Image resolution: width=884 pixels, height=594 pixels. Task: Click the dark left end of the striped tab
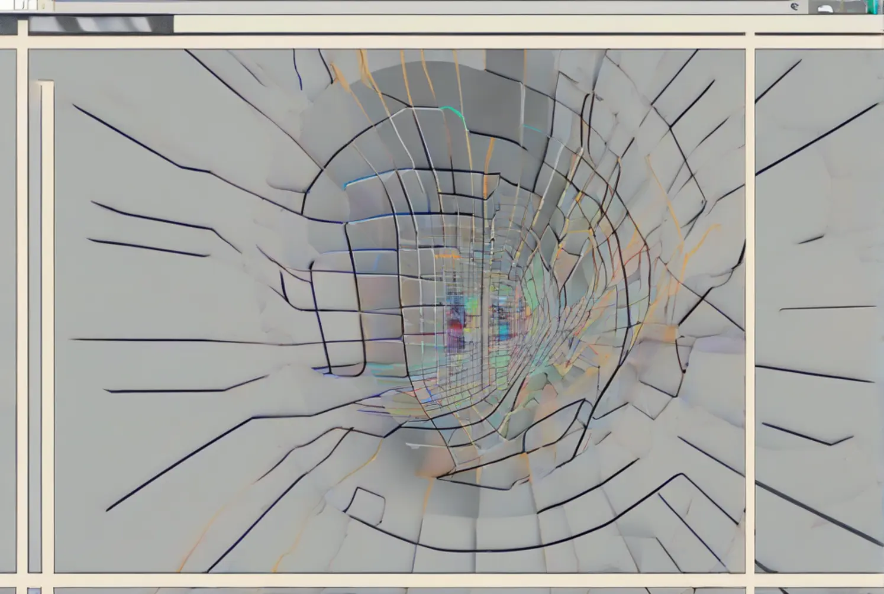(x=41, y=24)
